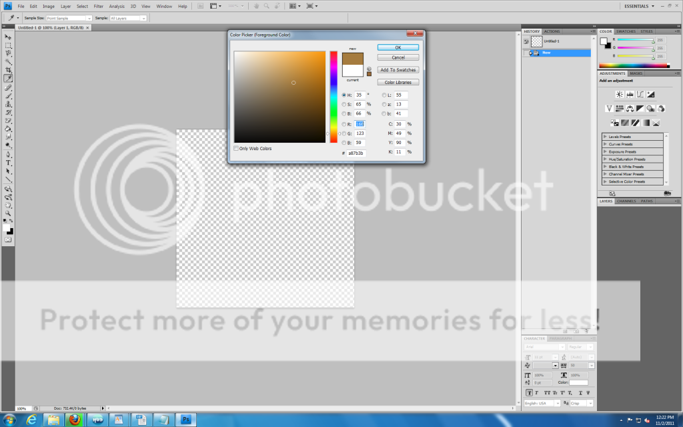
Task: Add a Vibrance adjustment
Action: point(609,109)
